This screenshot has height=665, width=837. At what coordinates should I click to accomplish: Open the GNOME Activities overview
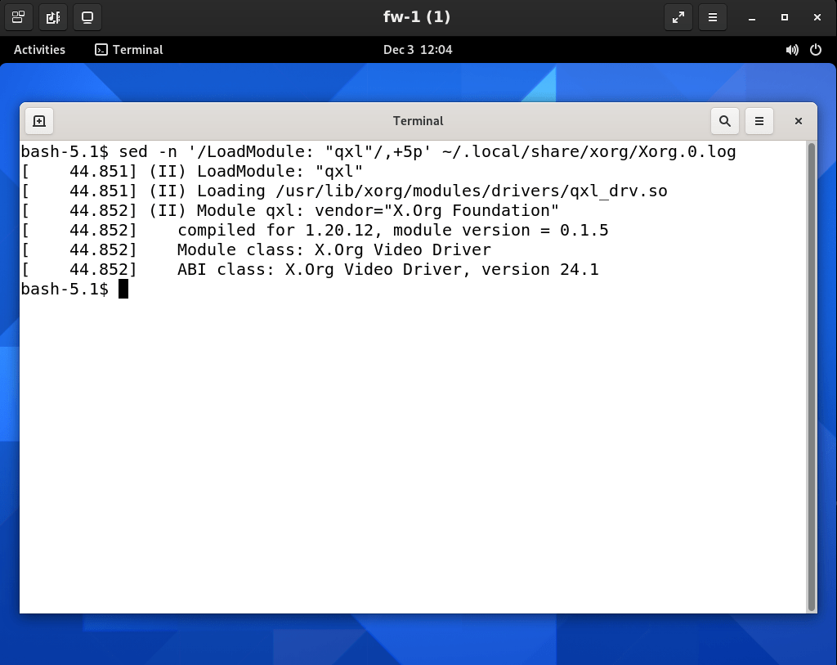click(39, 50)
